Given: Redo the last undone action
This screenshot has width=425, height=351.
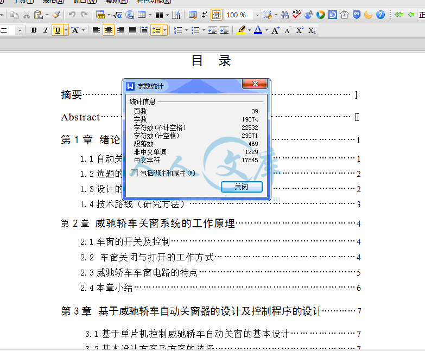Looking at the screenshot, I should point(84,15).
